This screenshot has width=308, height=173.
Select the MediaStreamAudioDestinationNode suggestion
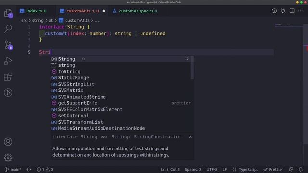(x=120, y=128)
